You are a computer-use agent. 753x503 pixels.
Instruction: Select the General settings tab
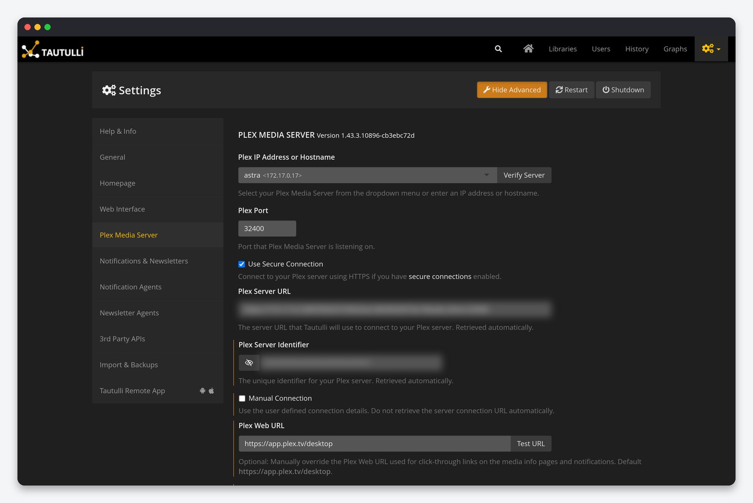click(158, 157)
